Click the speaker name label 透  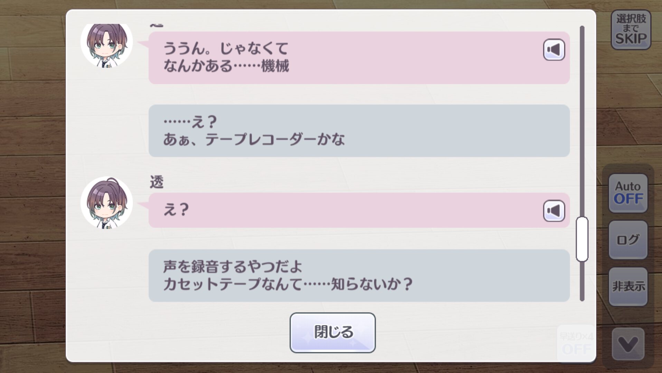click(x=157, y=182)
